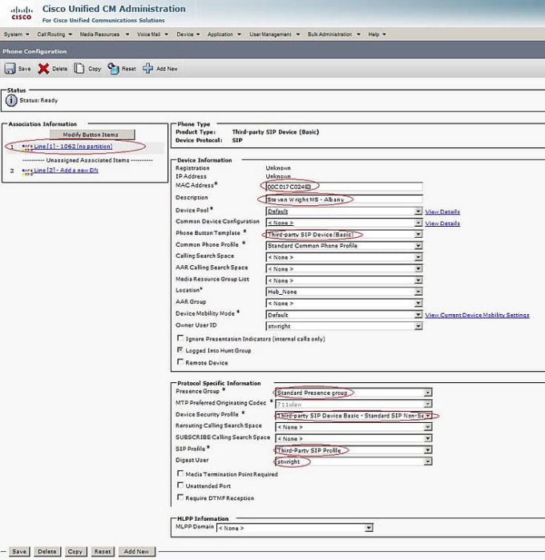Screen dimensions: 545x560
Task: Click View Details link for Device Pool
Action: [x=442, y=212]
